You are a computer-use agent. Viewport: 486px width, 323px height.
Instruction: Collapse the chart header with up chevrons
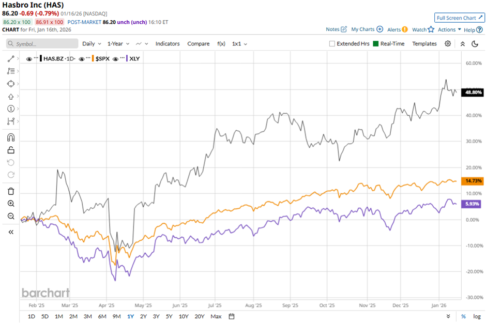click(462, 43)
